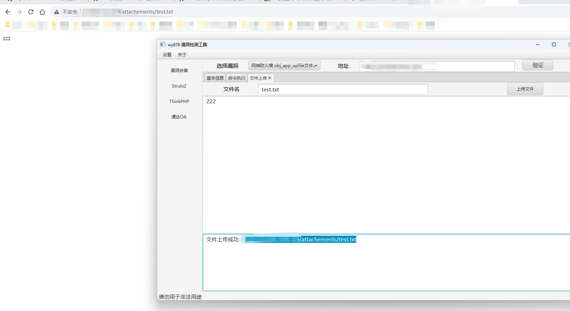Screen dimensions: 570x311
Task: Close the 文件上传 tab
Action: (270, 78)
